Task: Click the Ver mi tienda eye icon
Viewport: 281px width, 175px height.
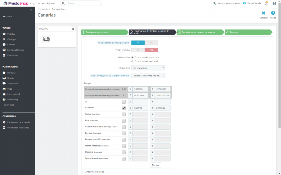Action: [244, 3]
